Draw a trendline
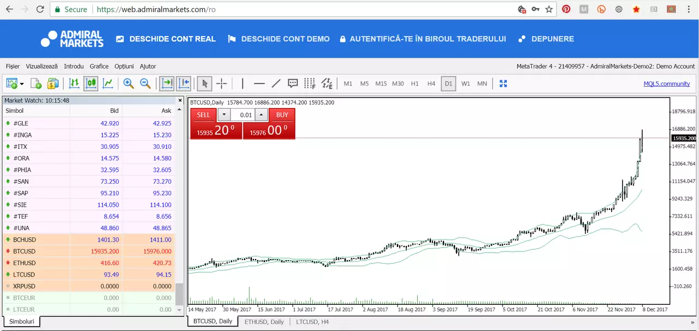 click(x=276, y=83)
